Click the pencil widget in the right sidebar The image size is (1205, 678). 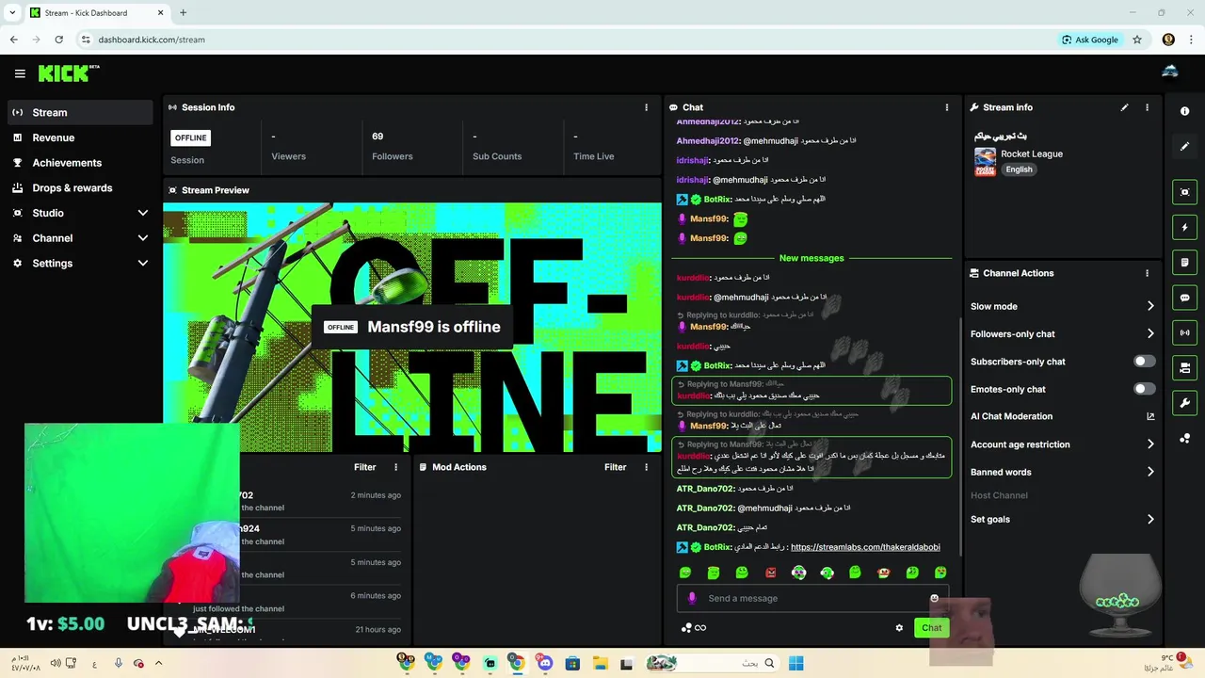[x=1184, y=146]
